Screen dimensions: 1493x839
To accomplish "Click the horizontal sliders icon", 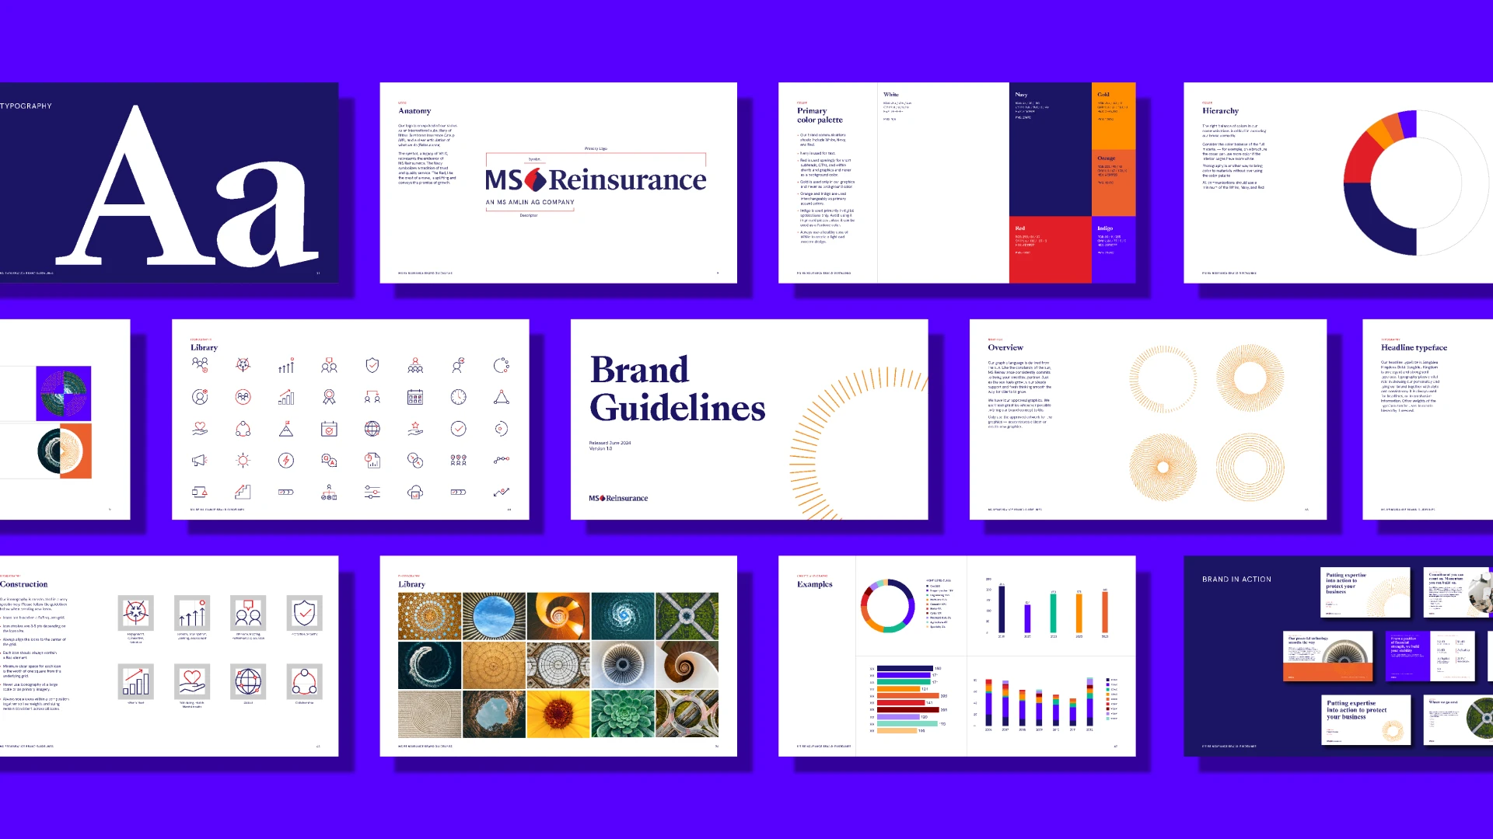I will click(x=372, y=492).
